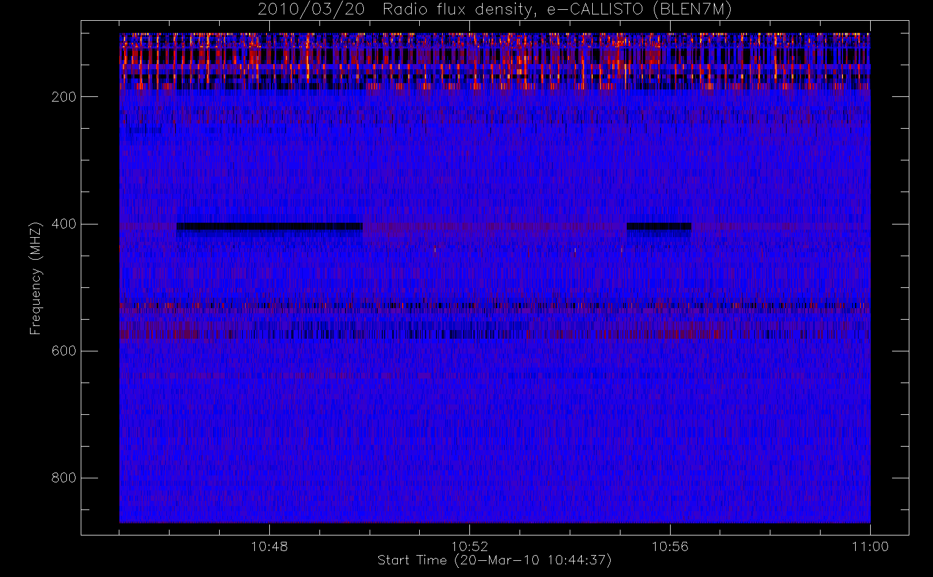Click the long black band near 400 MHz
This screenshot has height=577, width=933.
(x=270, y=226)
